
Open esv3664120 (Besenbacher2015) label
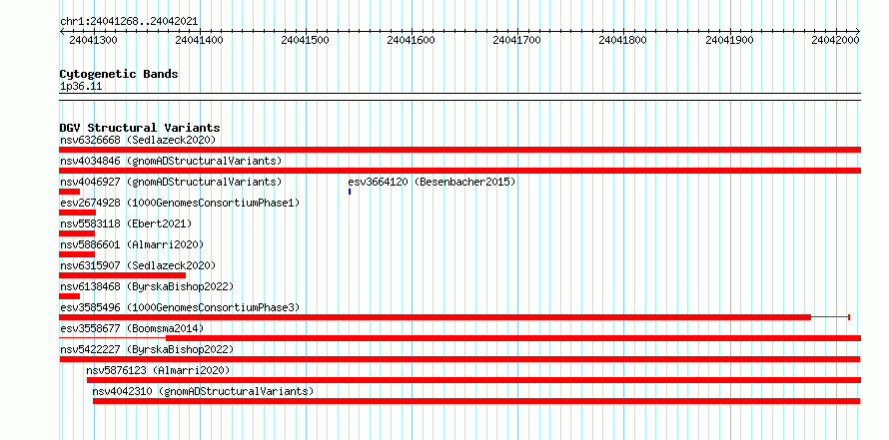(432, 182)
